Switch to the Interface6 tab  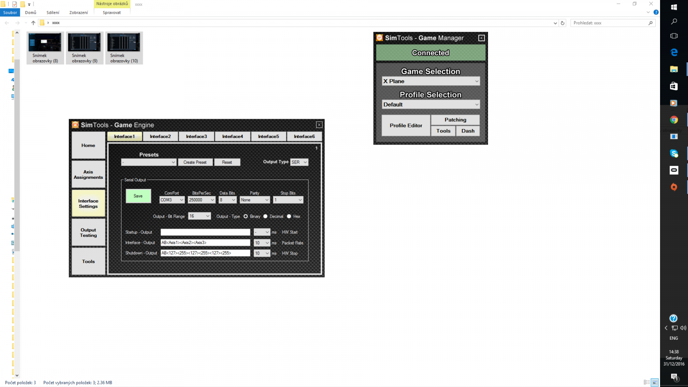pos(304,136)
